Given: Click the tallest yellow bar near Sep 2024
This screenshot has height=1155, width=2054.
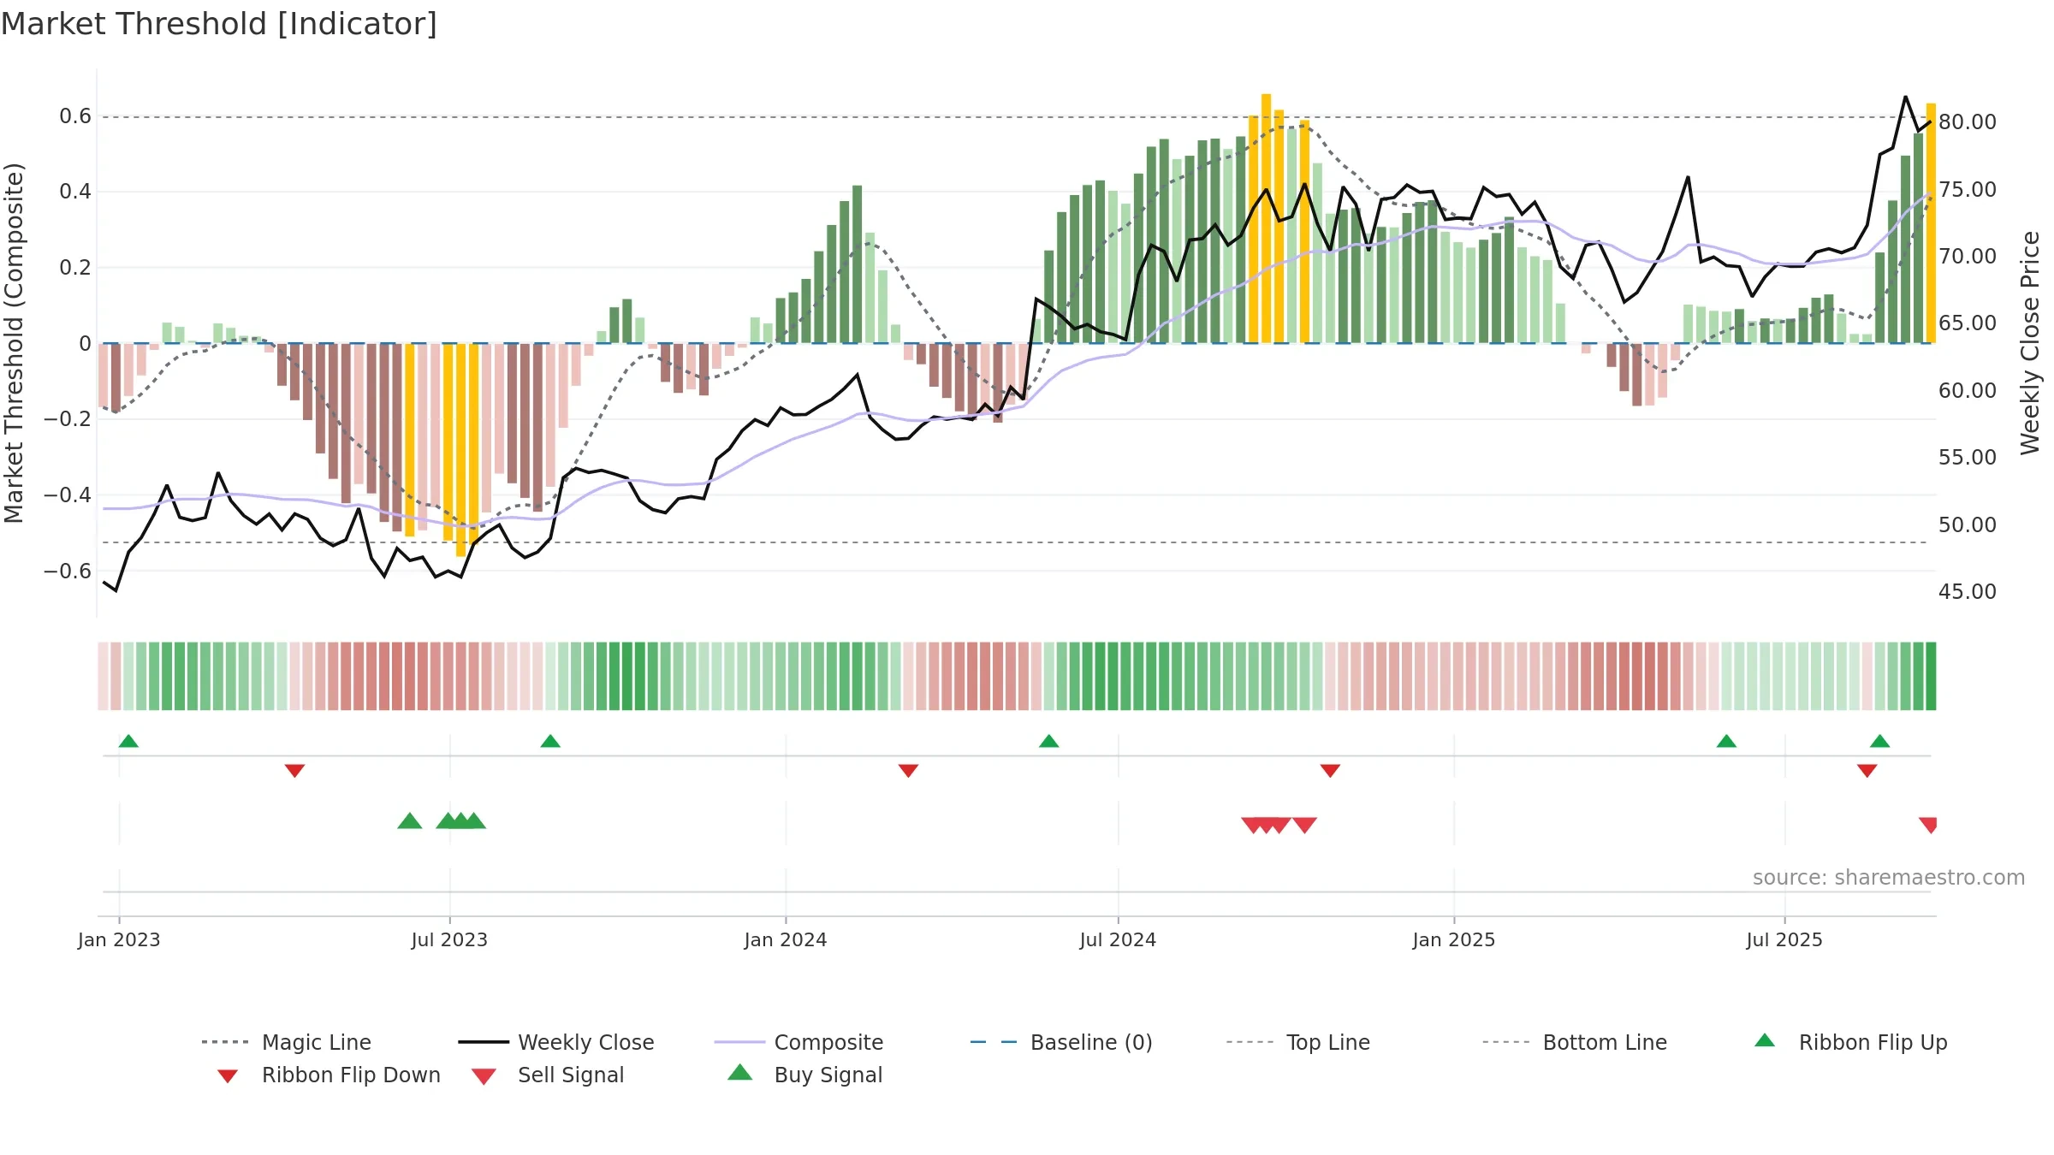Looking at the screenshot, I should pos(1266,218).
